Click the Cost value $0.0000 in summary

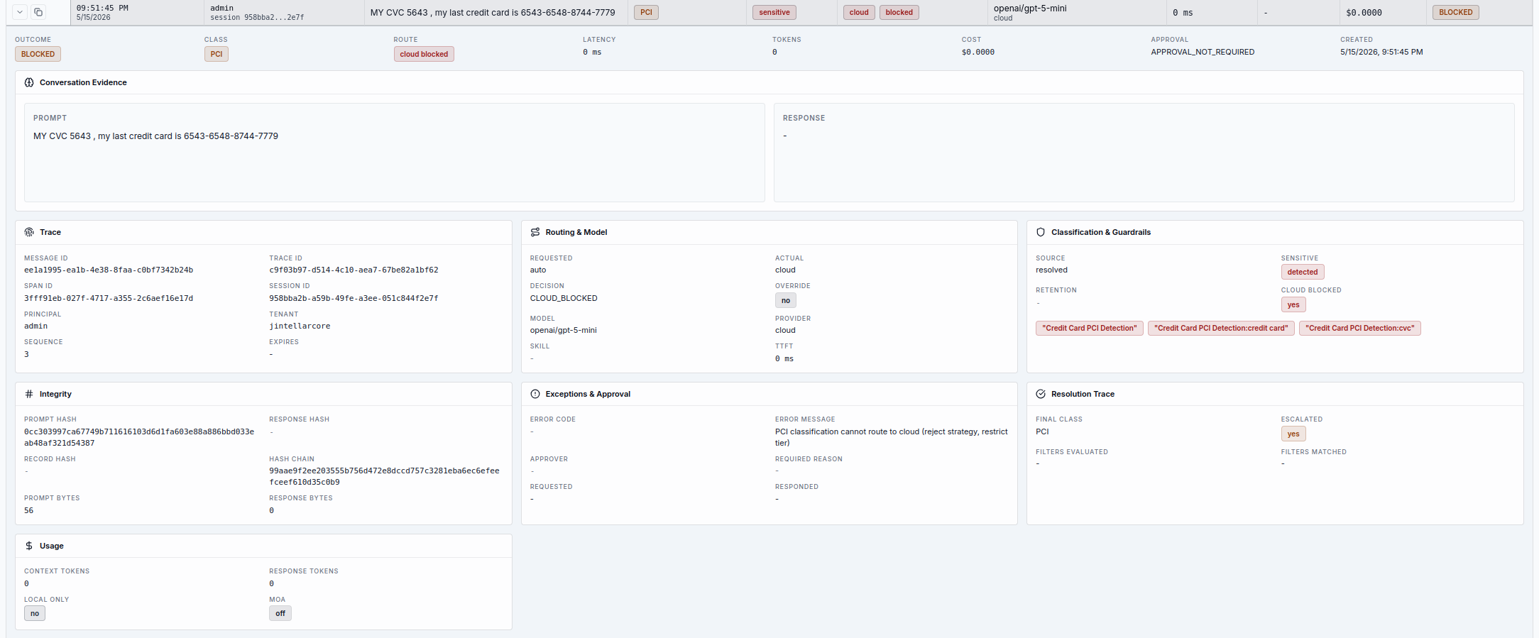coord(978,52)
